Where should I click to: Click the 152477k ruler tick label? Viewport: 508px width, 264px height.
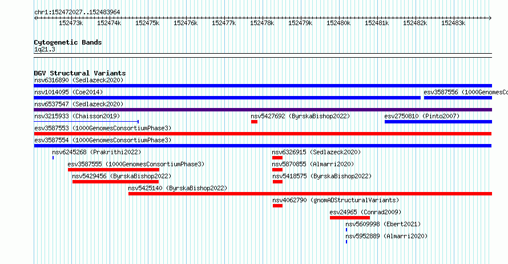tap(224, 23)
